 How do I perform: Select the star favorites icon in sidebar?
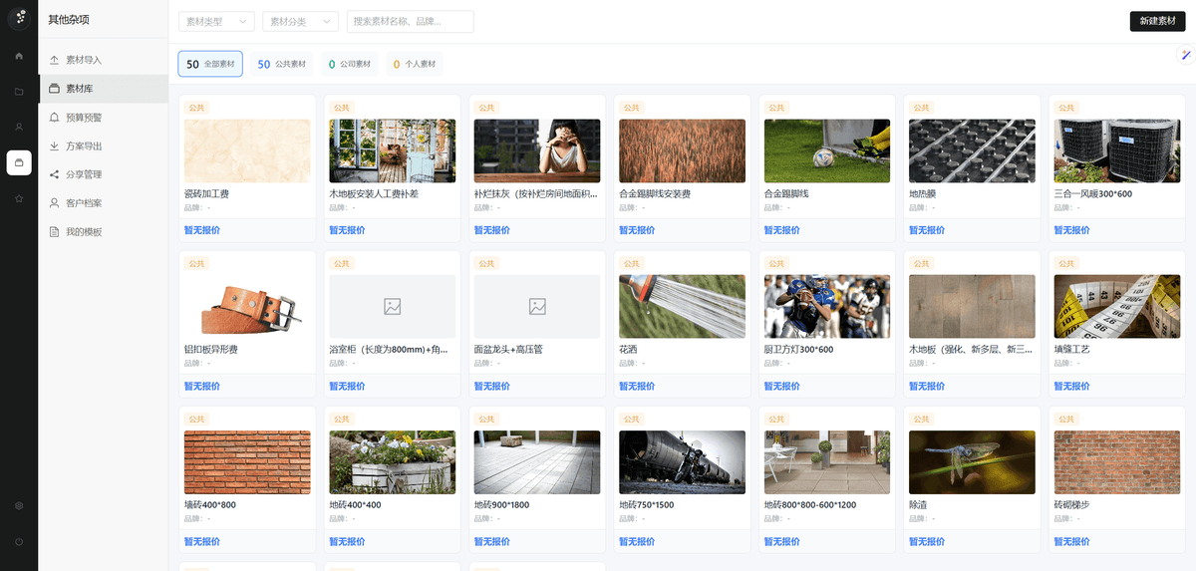19,198
